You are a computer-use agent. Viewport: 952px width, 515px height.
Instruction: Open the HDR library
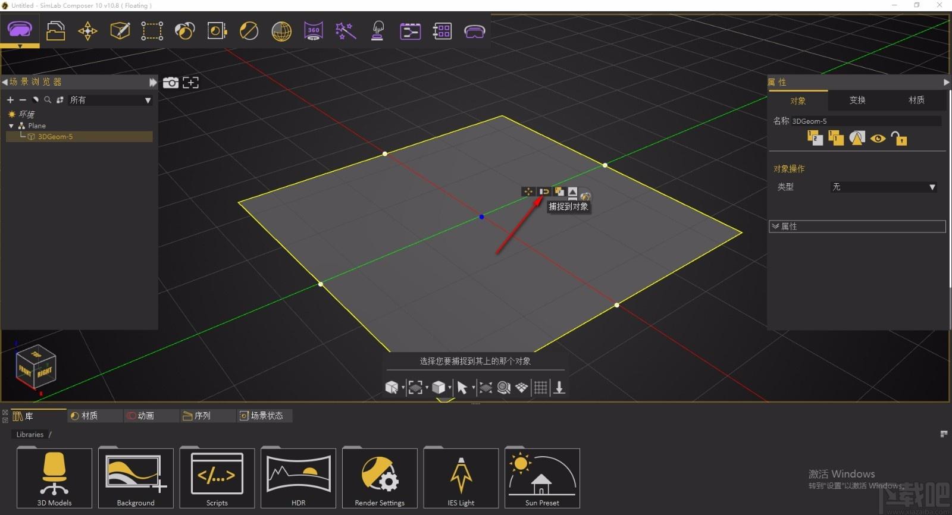(x=298, y=478)
